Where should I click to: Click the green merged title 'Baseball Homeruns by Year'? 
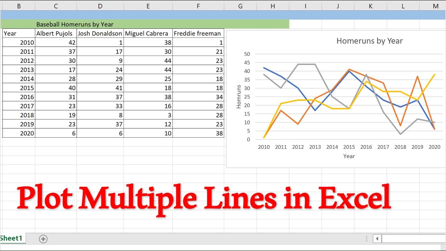pos(75,24)
